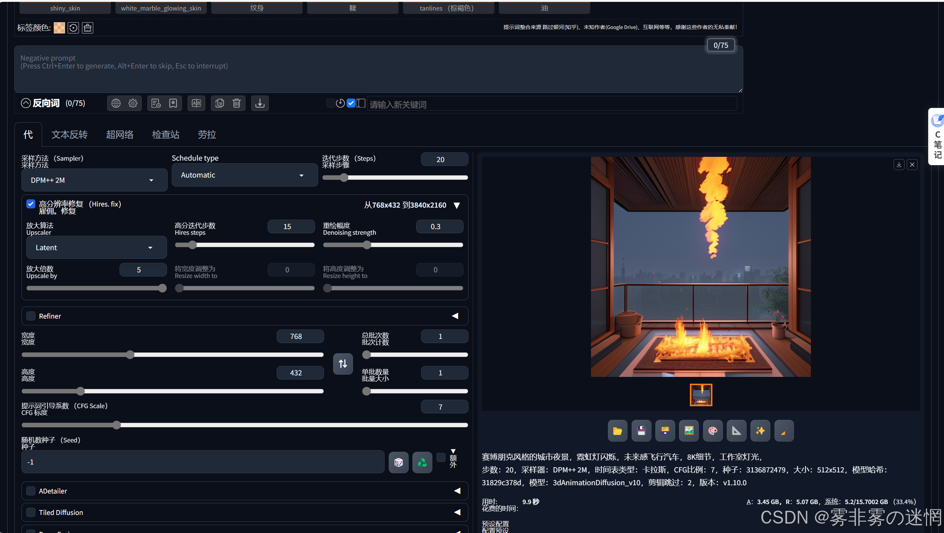Click the white_marble_glowing_skin tag button

[161, 8]
